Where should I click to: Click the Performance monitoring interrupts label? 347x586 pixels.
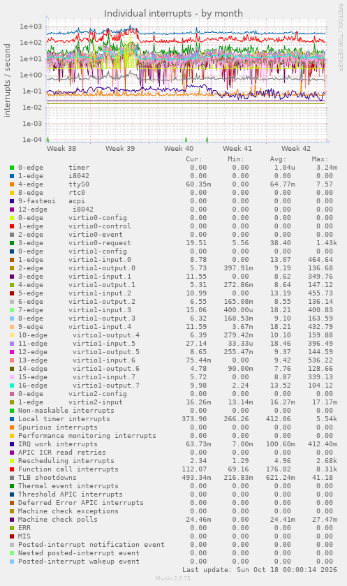pyautogui.click(x=87, y=436)
